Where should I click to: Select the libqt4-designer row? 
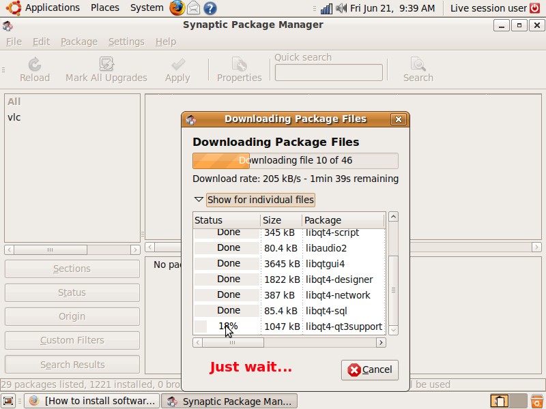pos(289,279)
